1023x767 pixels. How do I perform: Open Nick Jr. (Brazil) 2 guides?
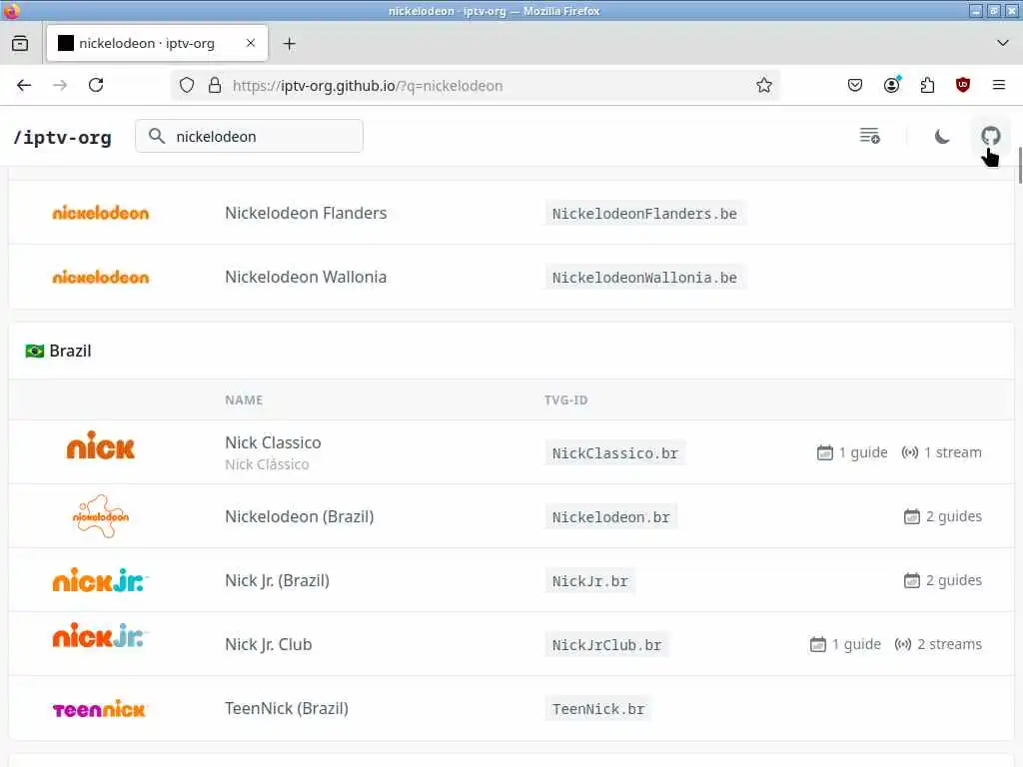[x=942, y=580]
